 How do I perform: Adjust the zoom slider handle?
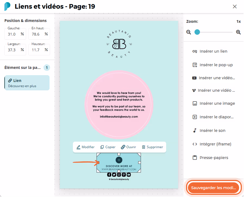click(x=197, y=32)
